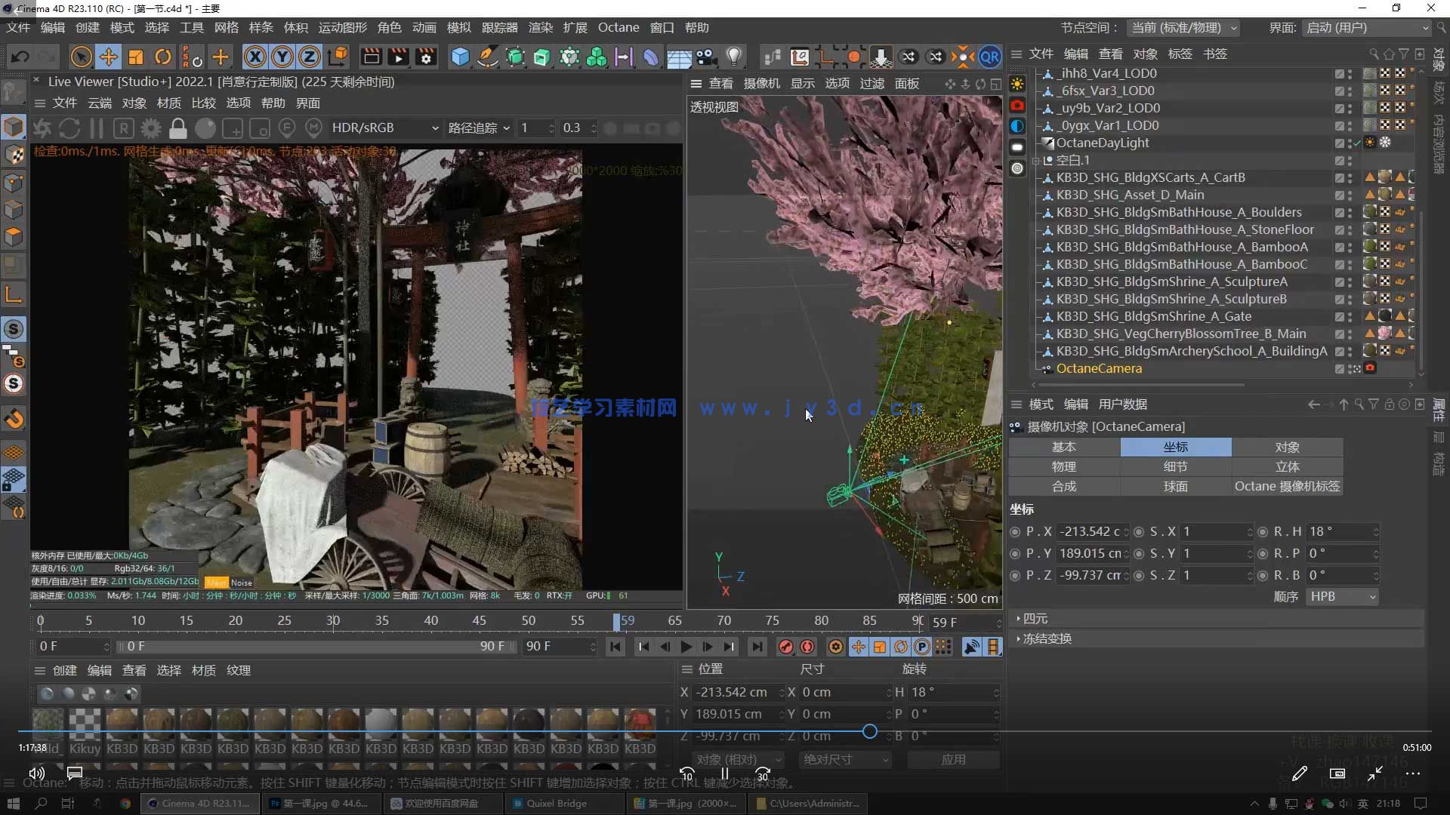
Task: Switch to the 对象 attribute tab
Action: tap(1287, 447)
